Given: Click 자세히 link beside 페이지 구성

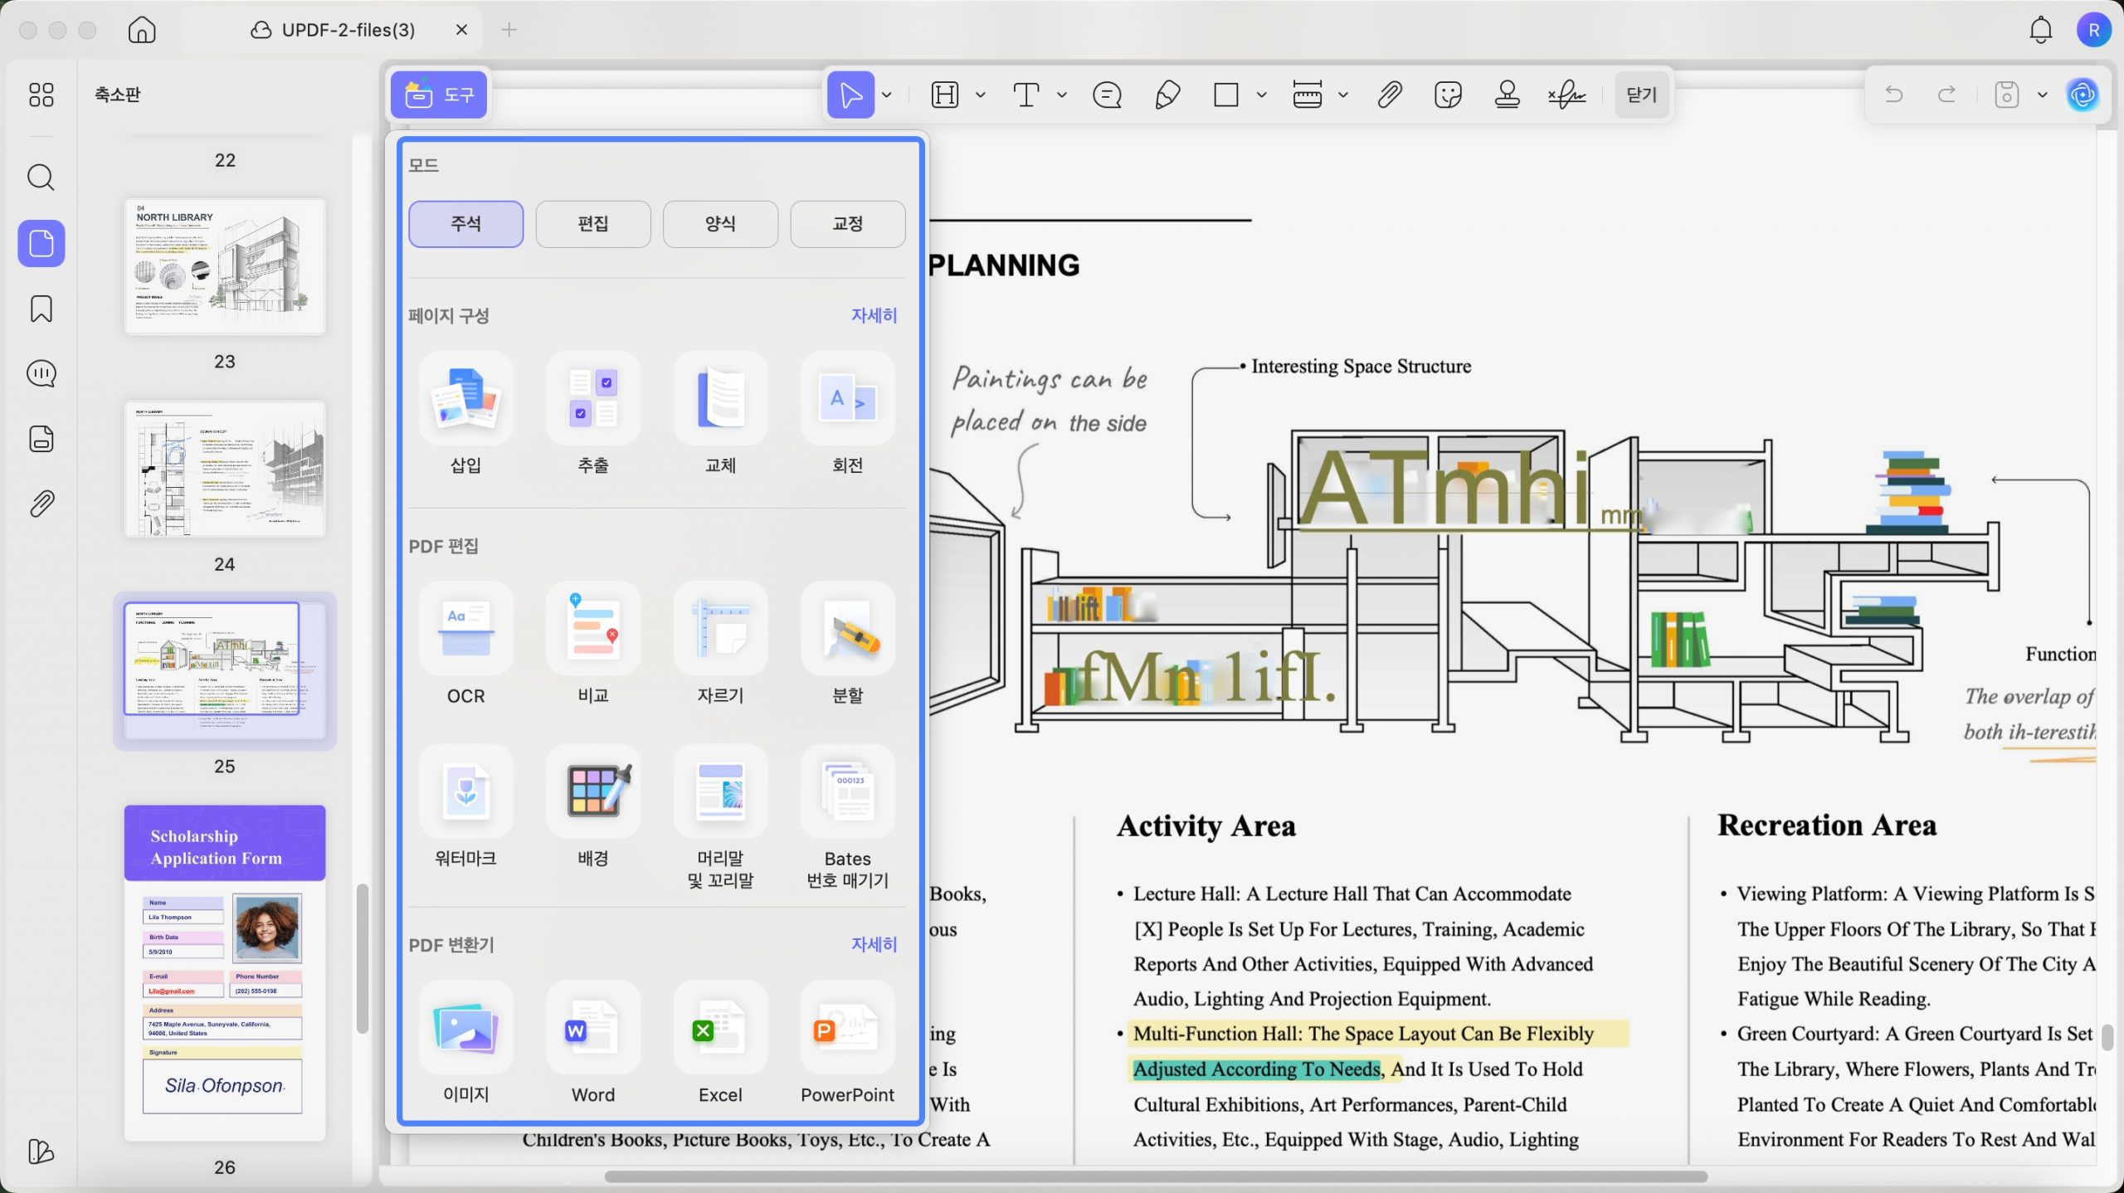Looking at the screenshot, I should point(874,315).
